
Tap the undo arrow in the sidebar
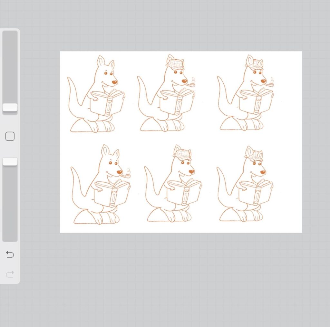(x=10, y=255)
